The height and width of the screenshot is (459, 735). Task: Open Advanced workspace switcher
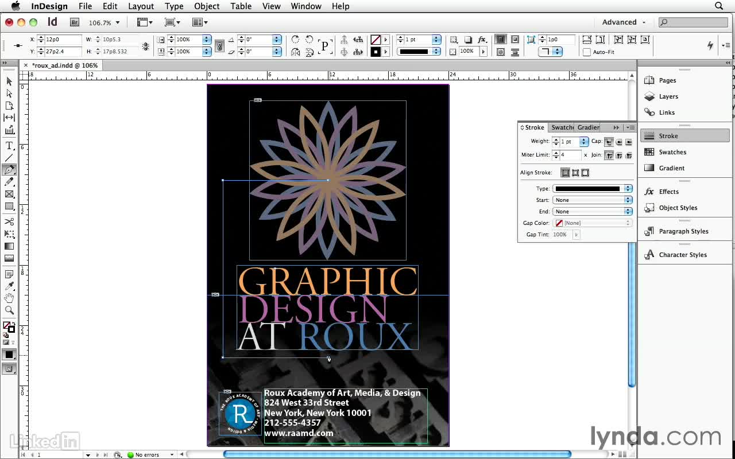[624, 22]
